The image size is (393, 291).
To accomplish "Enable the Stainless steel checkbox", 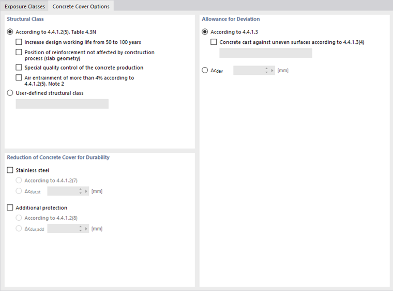I will pos(10,170).
